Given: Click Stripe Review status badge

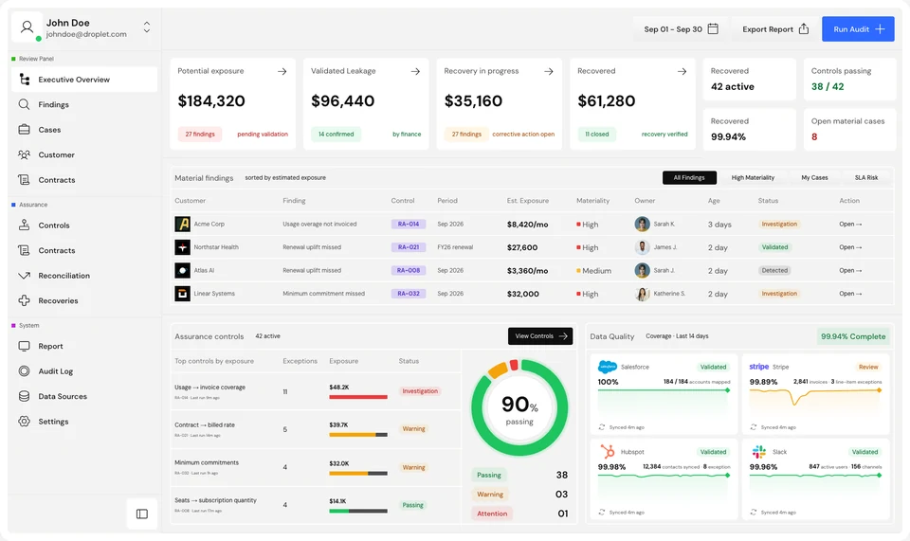Looking at the screenshot, I should [868, 367].
